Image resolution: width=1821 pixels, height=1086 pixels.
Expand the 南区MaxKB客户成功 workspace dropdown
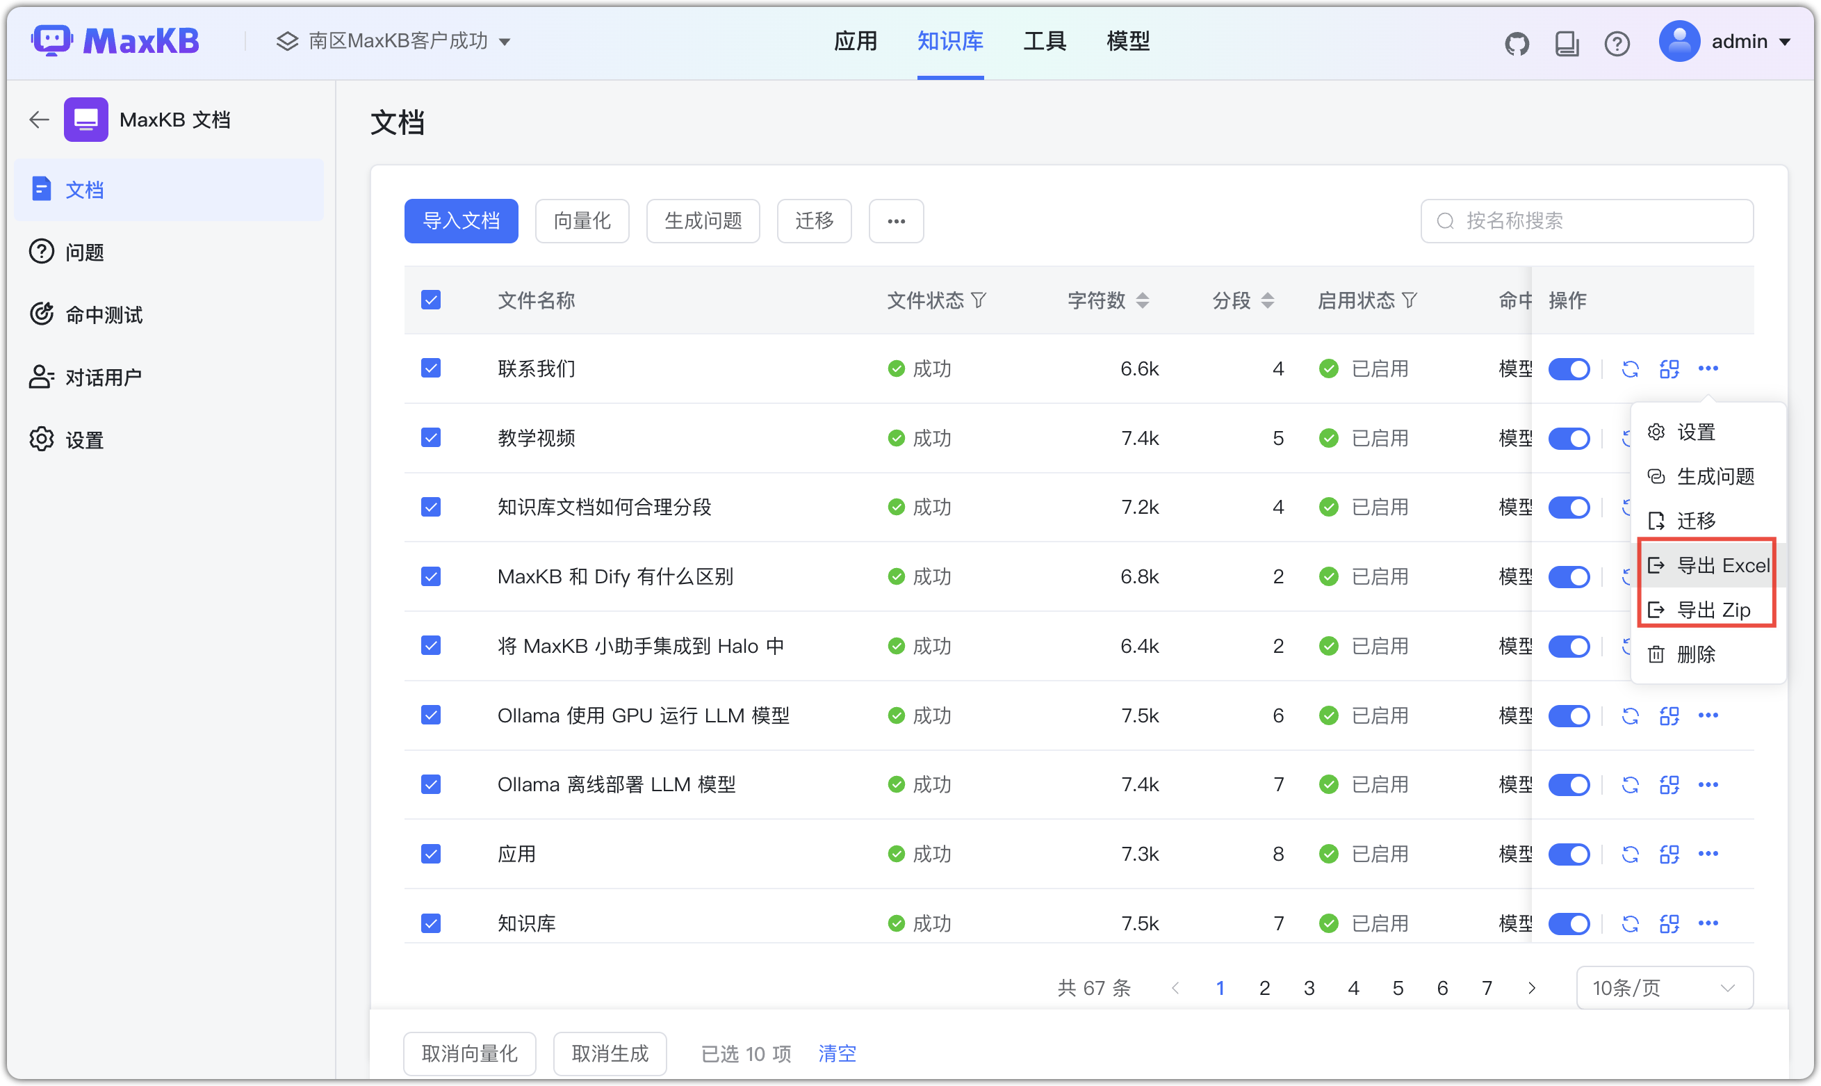pyautogui.click(x=393, y=41)
